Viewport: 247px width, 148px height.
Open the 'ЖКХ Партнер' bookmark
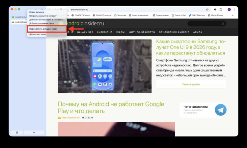(x=197, y=15)
